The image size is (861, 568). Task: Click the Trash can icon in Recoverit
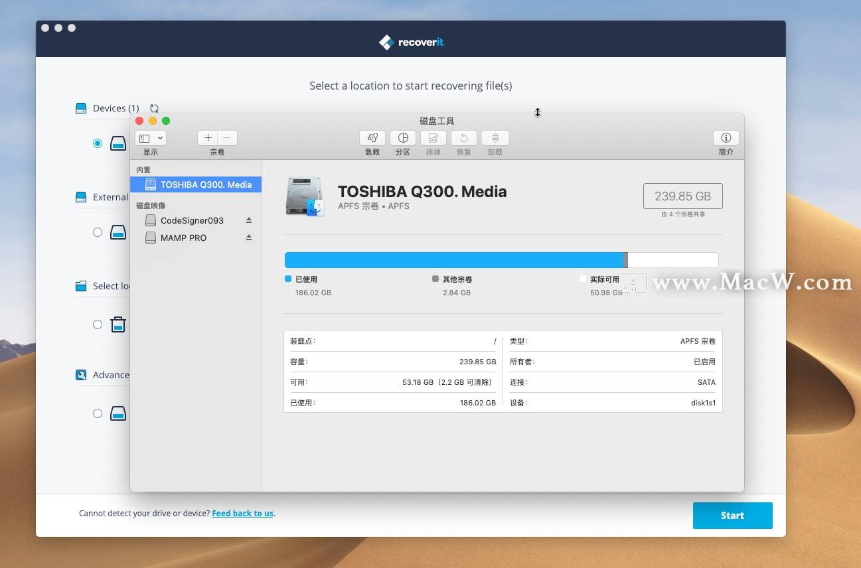tap(118, 324)
